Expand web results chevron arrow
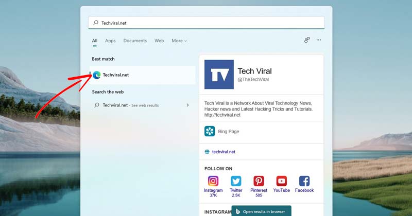The height and width of the screenshot is (216, 412). pos(187,105)
